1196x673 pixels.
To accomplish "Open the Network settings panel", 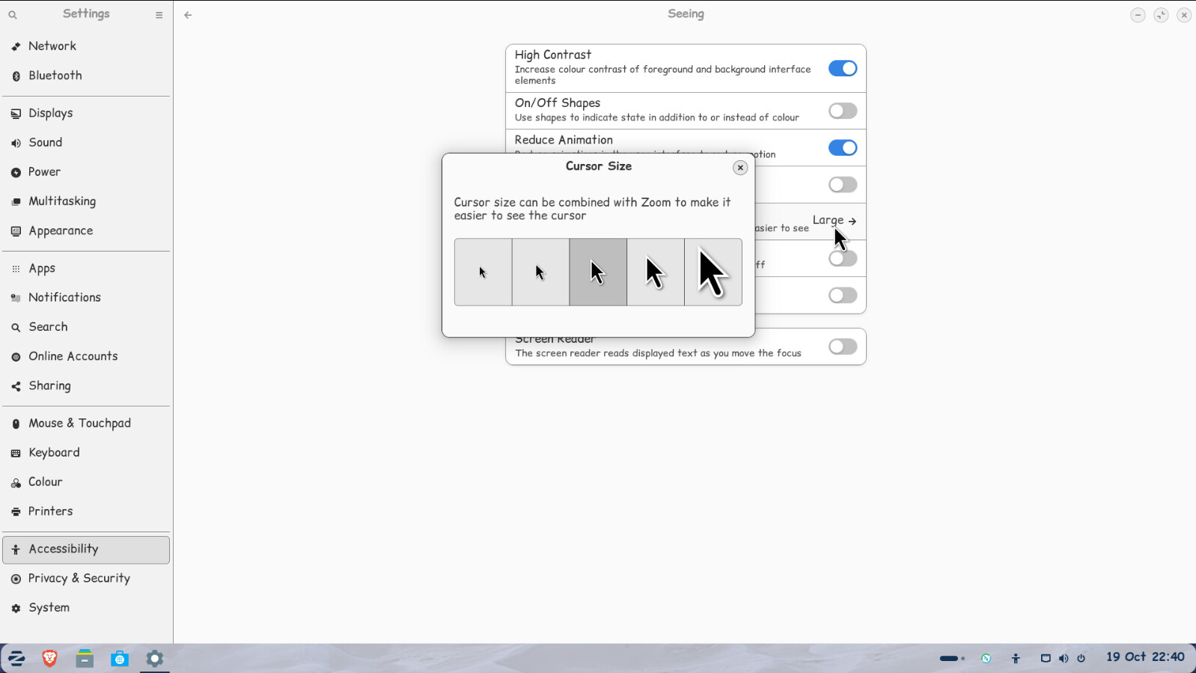I will point(52,46).
